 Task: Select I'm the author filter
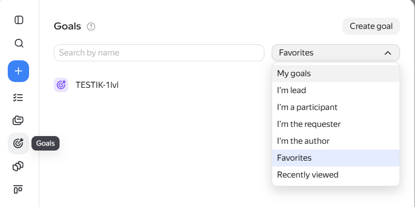pyautogui.click(x=336, y=141)
